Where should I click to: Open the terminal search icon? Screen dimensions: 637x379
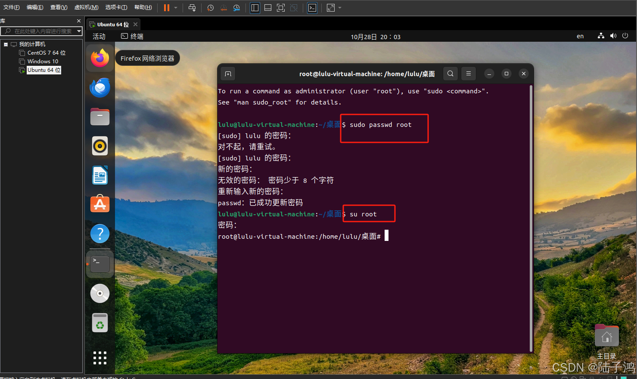click(450, 73)
